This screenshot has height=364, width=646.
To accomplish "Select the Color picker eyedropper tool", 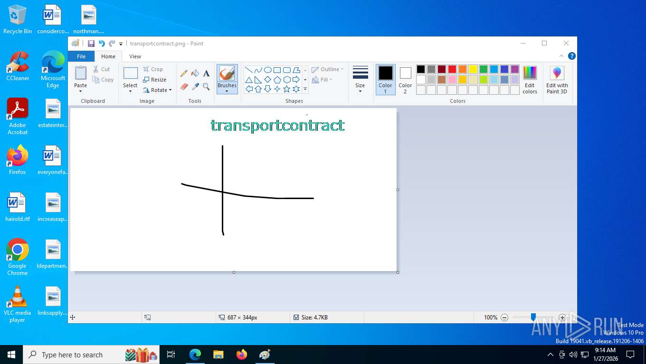I will point(195,87).
